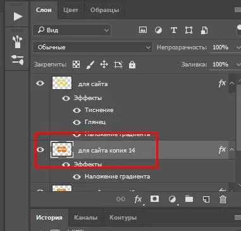Click the Закрепить label
Viewport: 241px width, 231px height.
point(51,65)
